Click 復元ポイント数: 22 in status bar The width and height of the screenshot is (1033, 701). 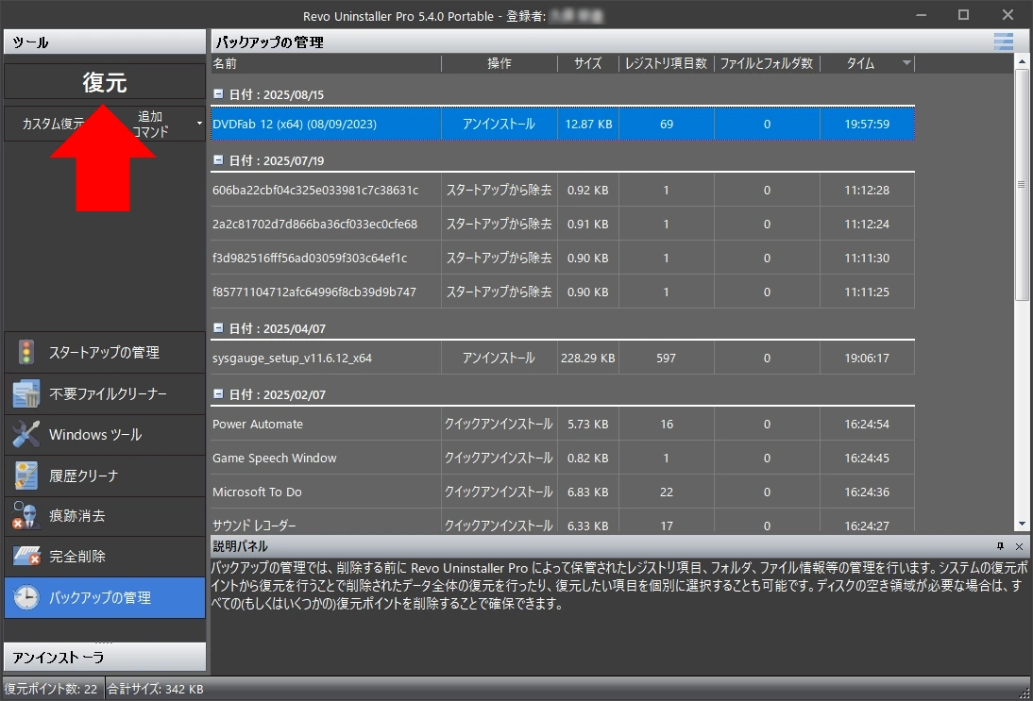pyautogui.click(x=51, y=689)
